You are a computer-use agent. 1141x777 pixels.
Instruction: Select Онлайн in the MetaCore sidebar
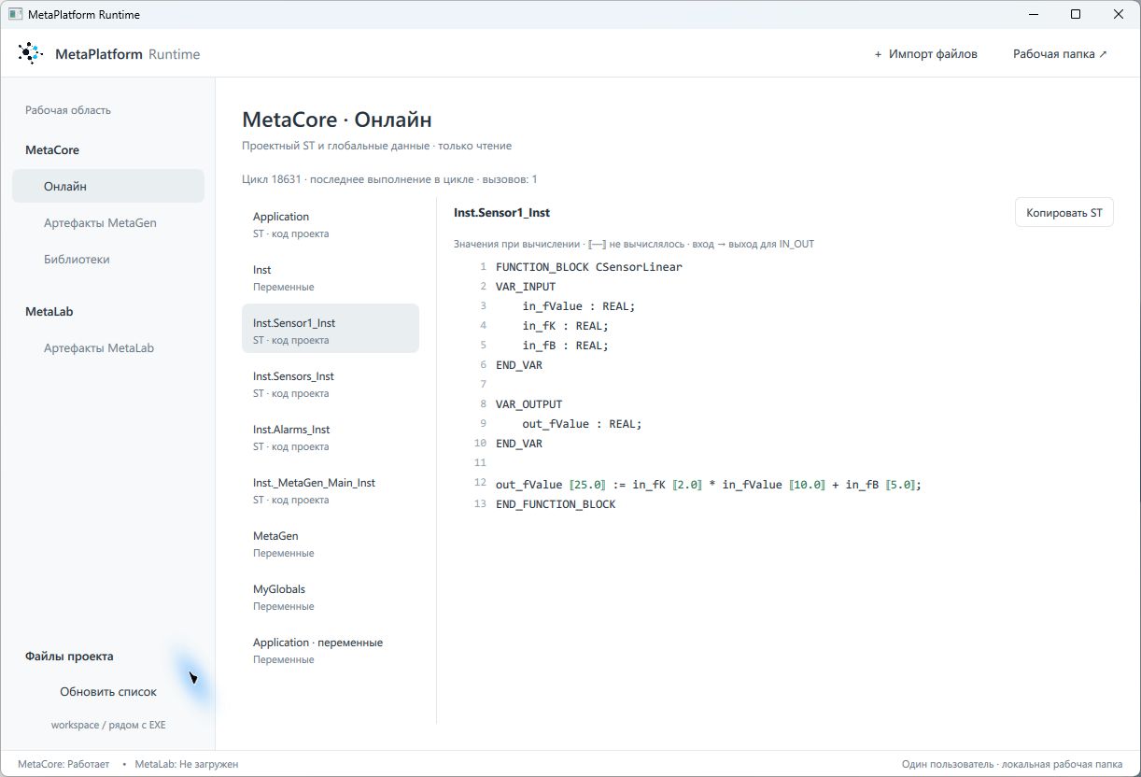(108, 186)
